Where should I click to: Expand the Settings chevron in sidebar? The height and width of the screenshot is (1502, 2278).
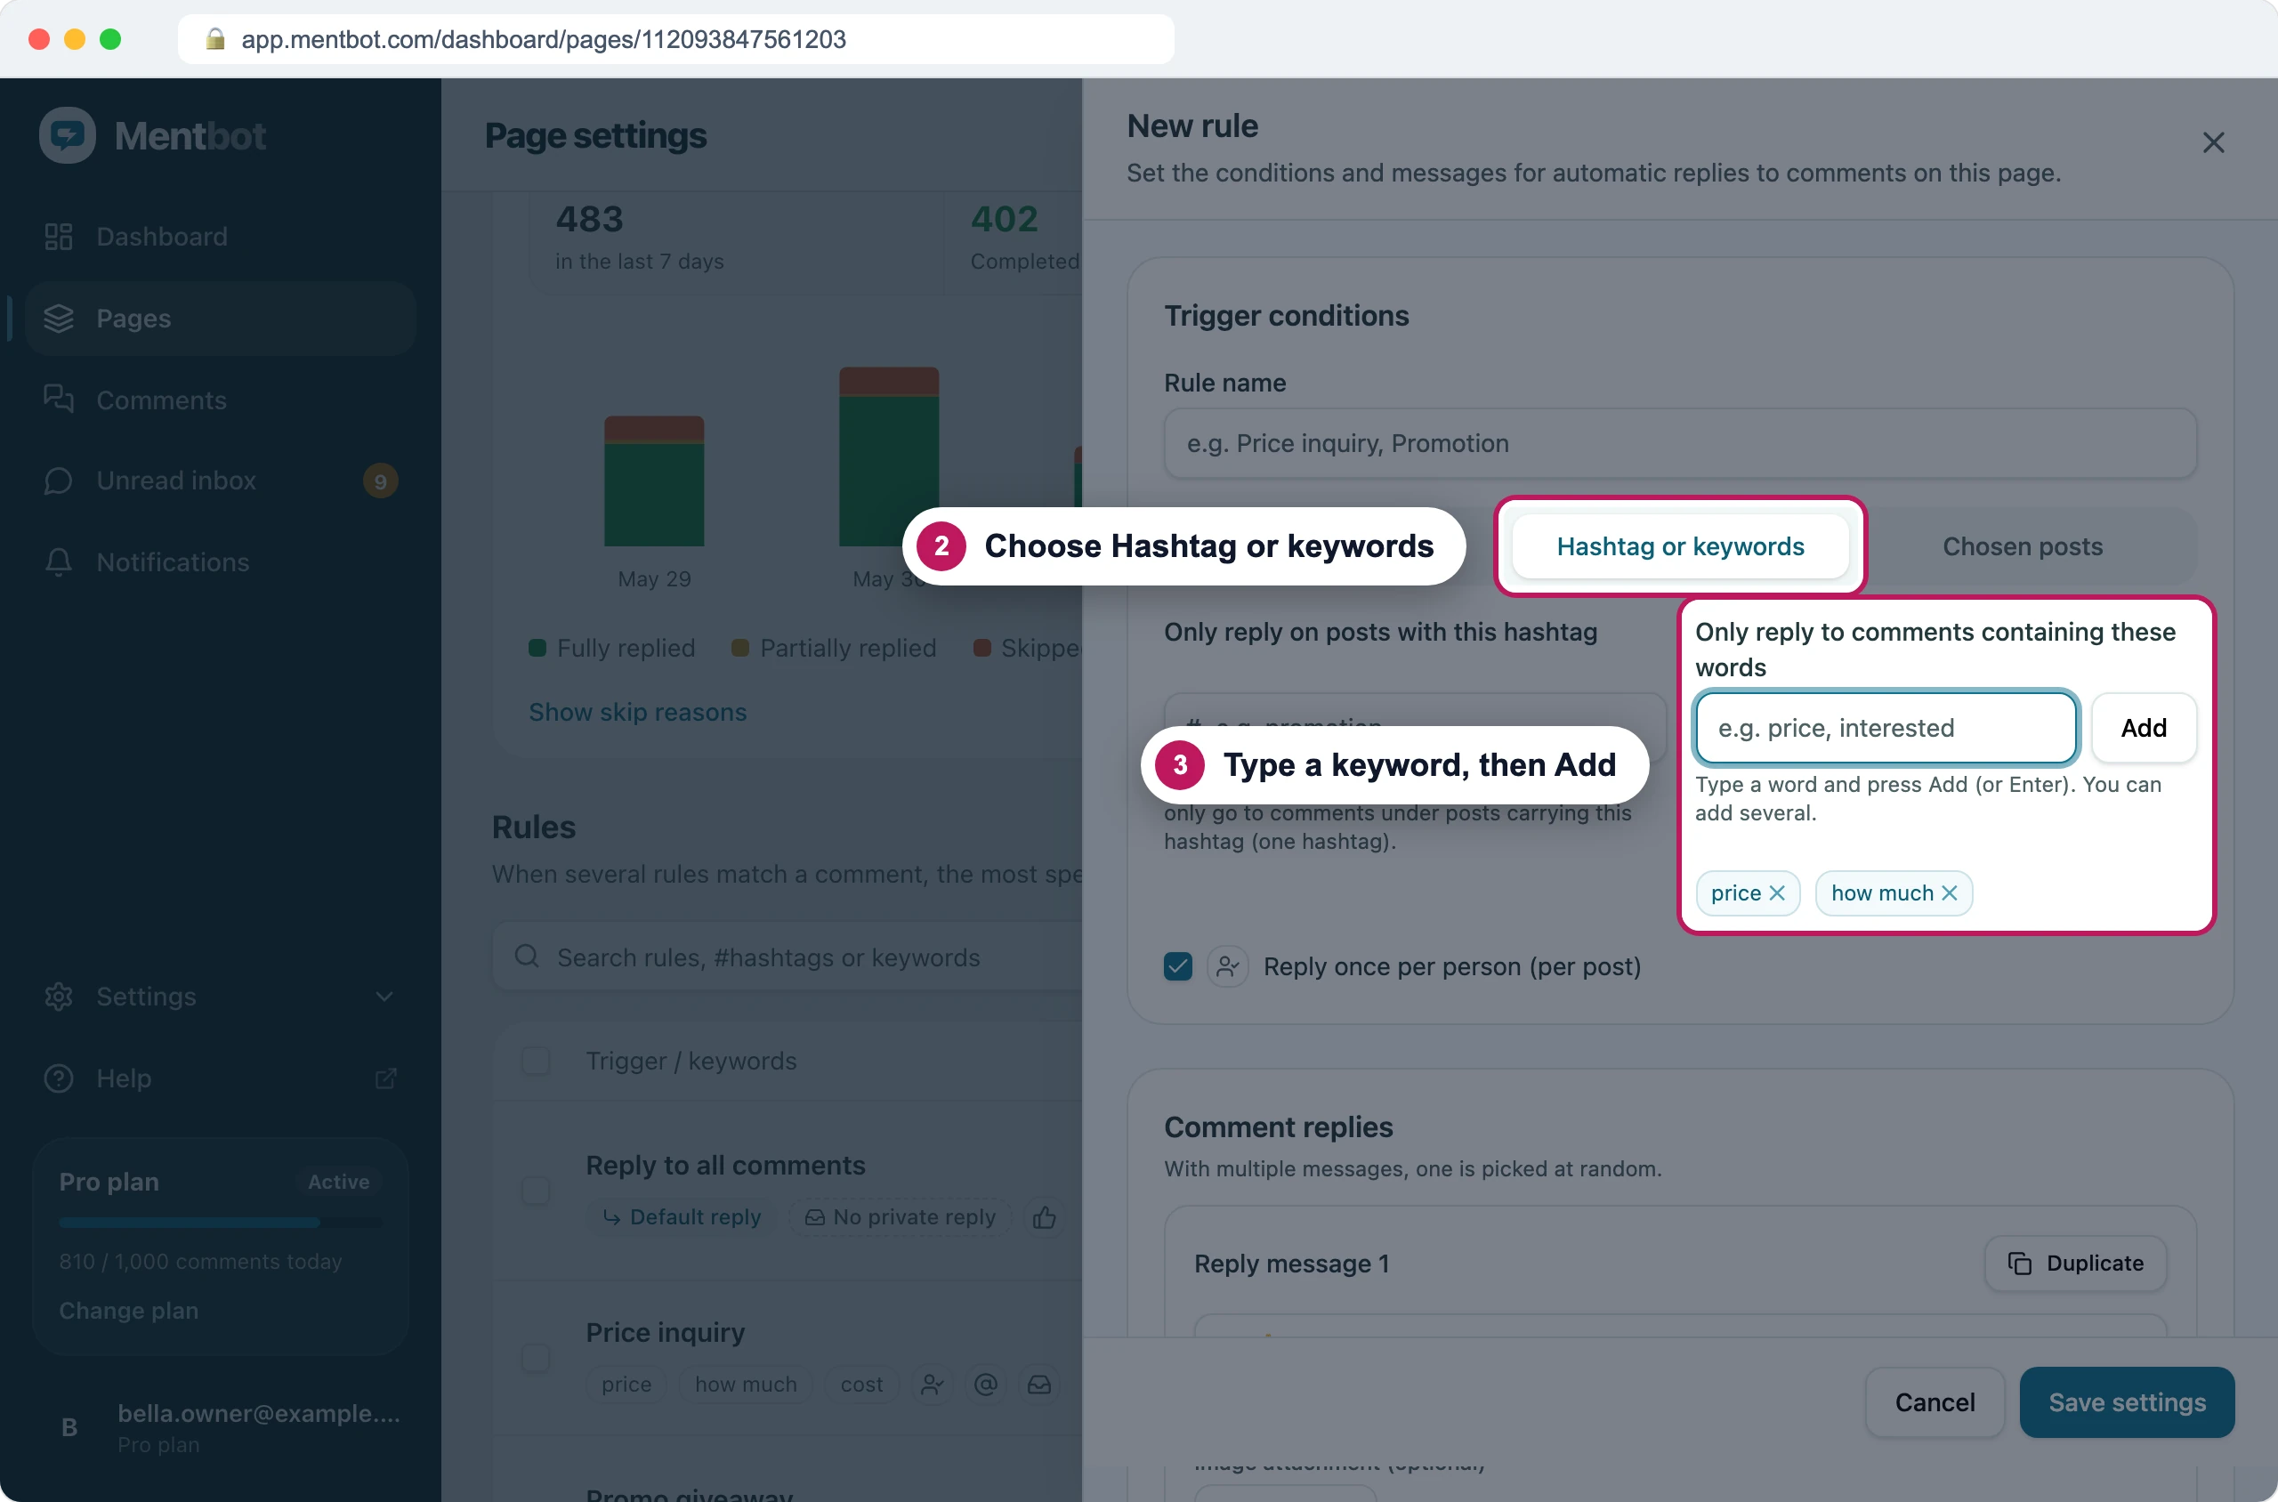pyautogui.click(x=384, y=997)
